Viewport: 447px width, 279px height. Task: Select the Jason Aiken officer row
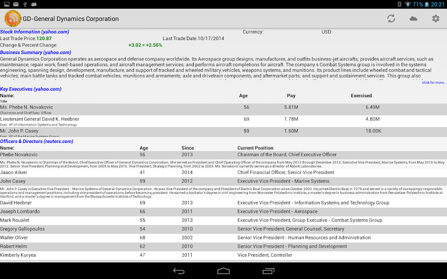pos(223,173)
